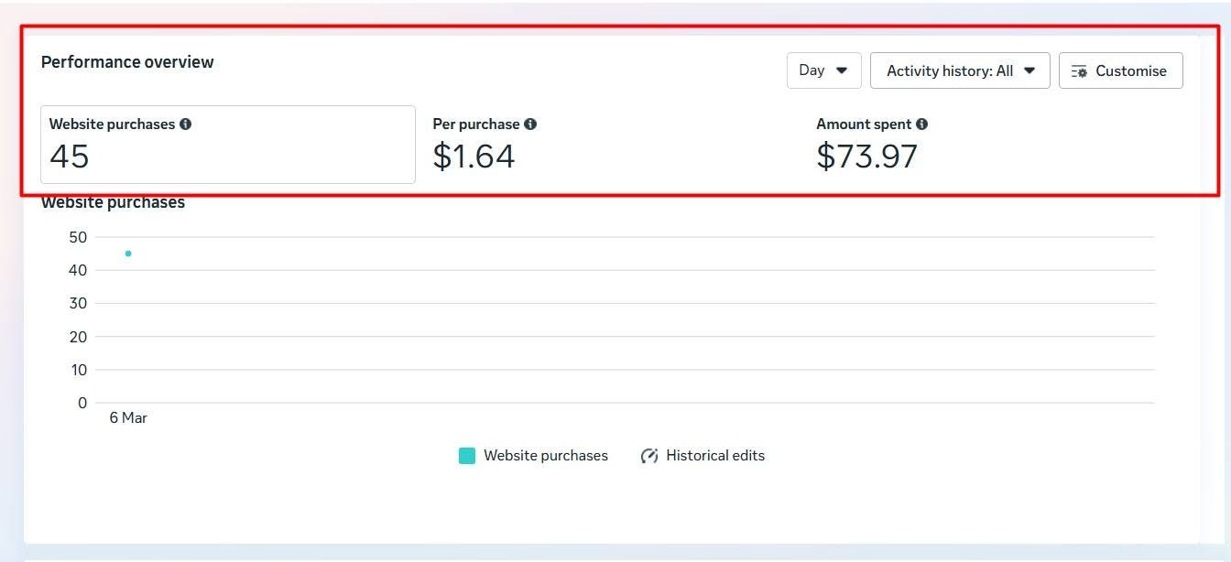Click the 50 y-axis label
Viewport: 1231px width, 562px height.
tap(78, 237)
